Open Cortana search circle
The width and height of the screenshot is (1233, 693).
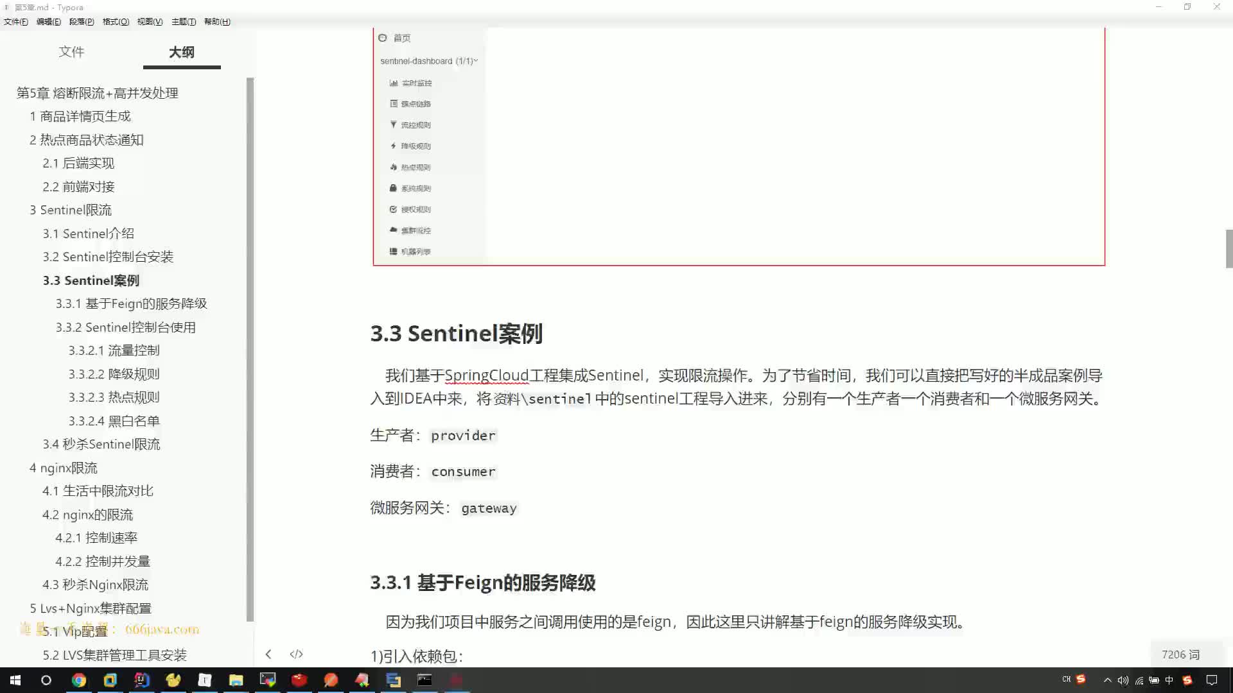click(46, 680)
